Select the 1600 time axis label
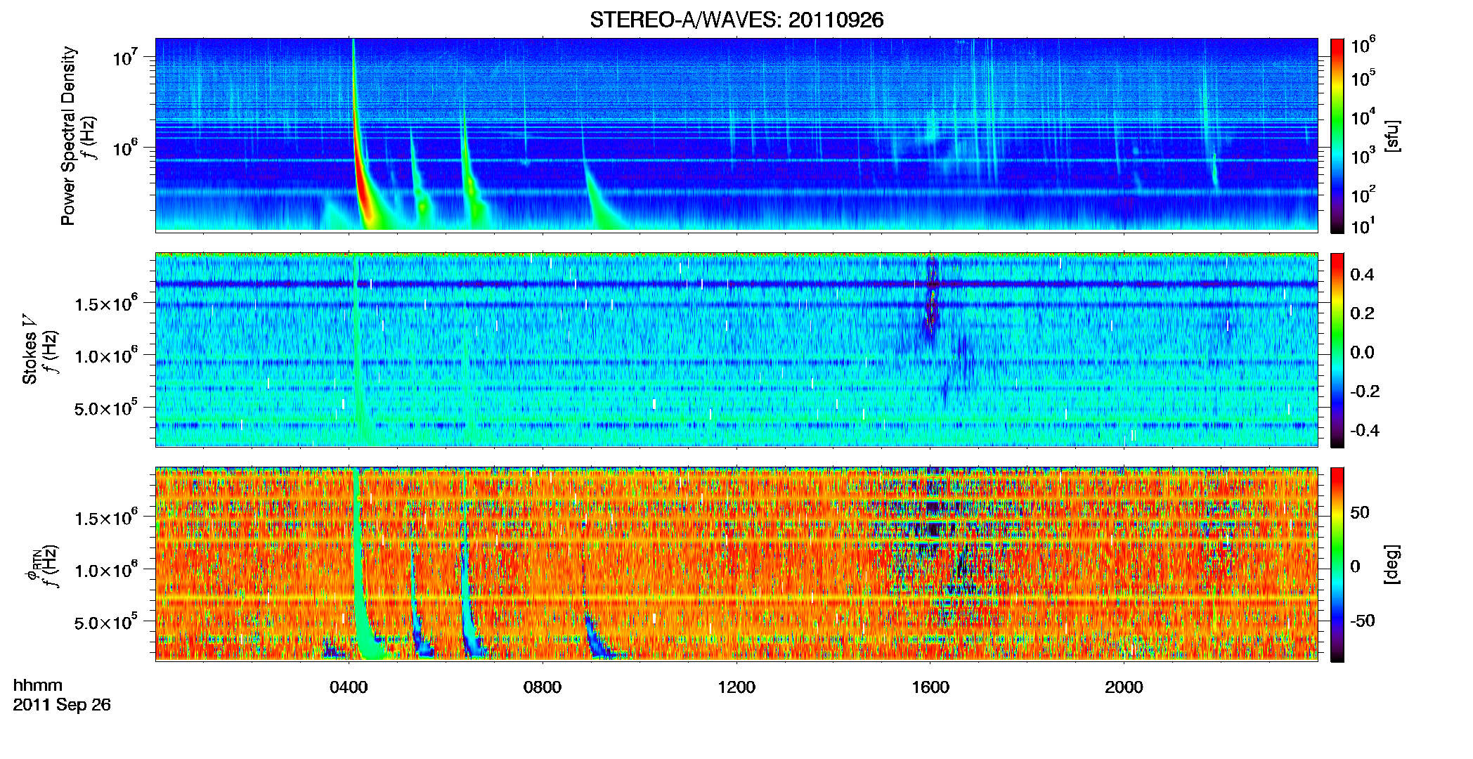Image resolution: width=1473 pixels, height=759 pixels. (930, 687)
